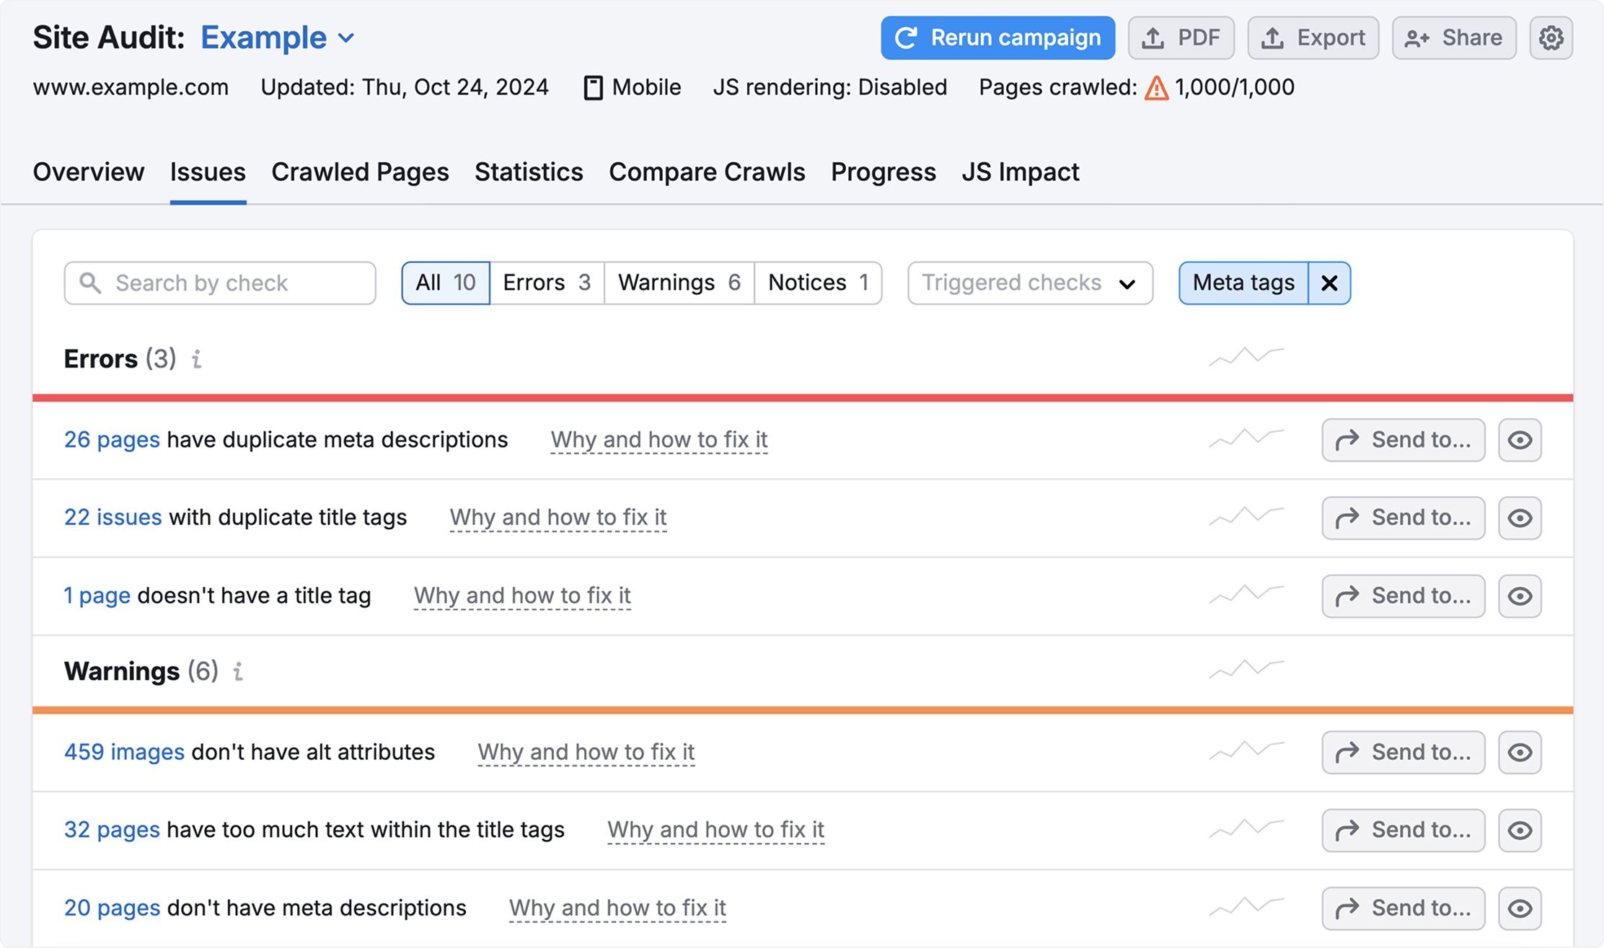This screenshot has width=1604, height=948.
Task: Hide the duplicate title tags issue
Action: [x=1520, y=518]
